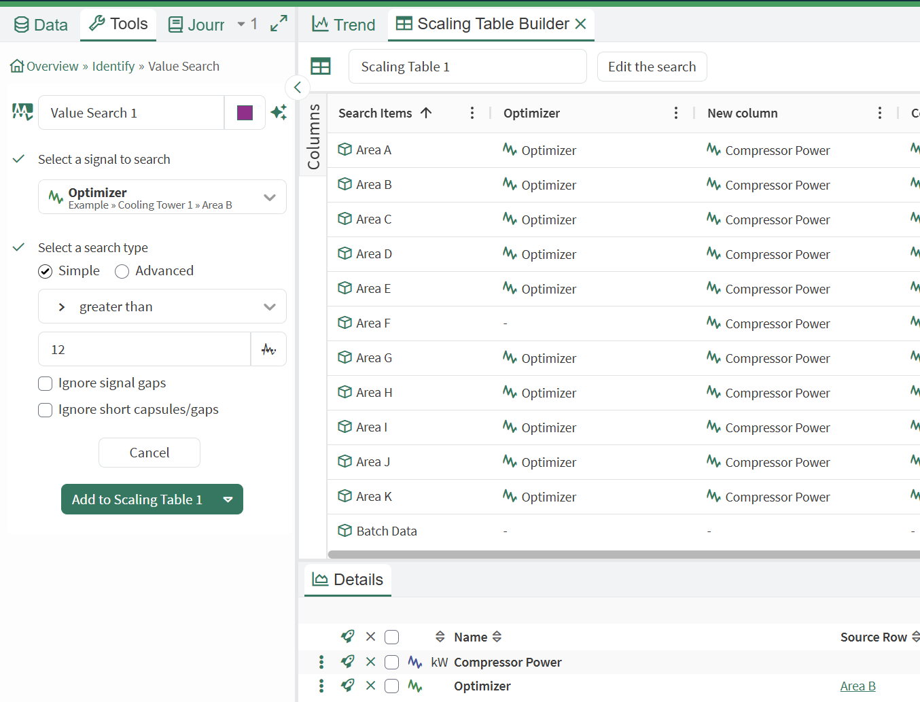Click the AI sparkle assistant icon

[x=279, y=112]
